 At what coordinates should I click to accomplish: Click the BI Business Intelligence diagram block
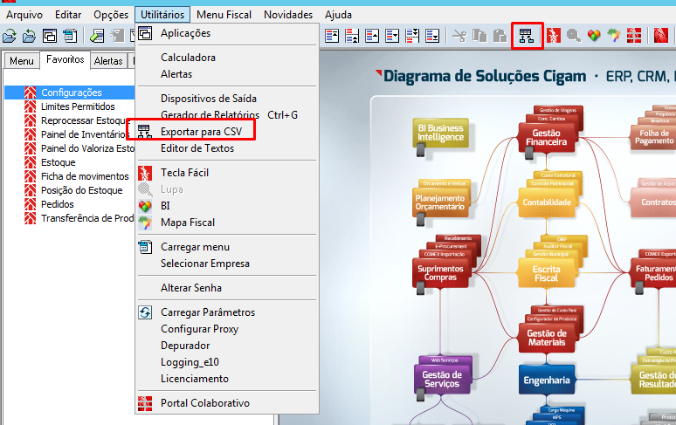tap(440, 133)
